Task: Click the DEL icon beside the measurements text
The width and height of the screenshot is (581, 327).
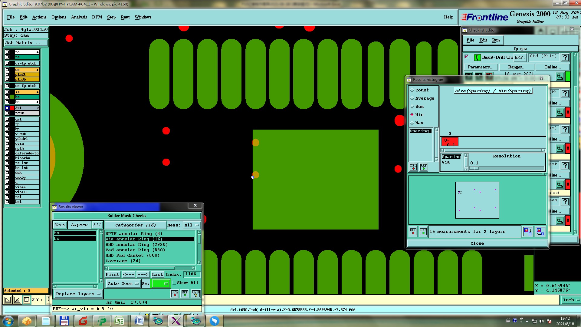Action: tap(413, 232)
